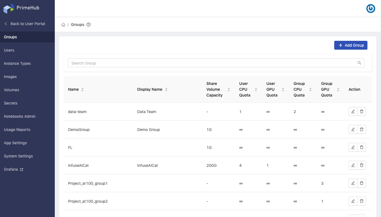Viewport: 381px width, 217px height.
Task: Sort table by Display Name column
Action: [166, 89]
